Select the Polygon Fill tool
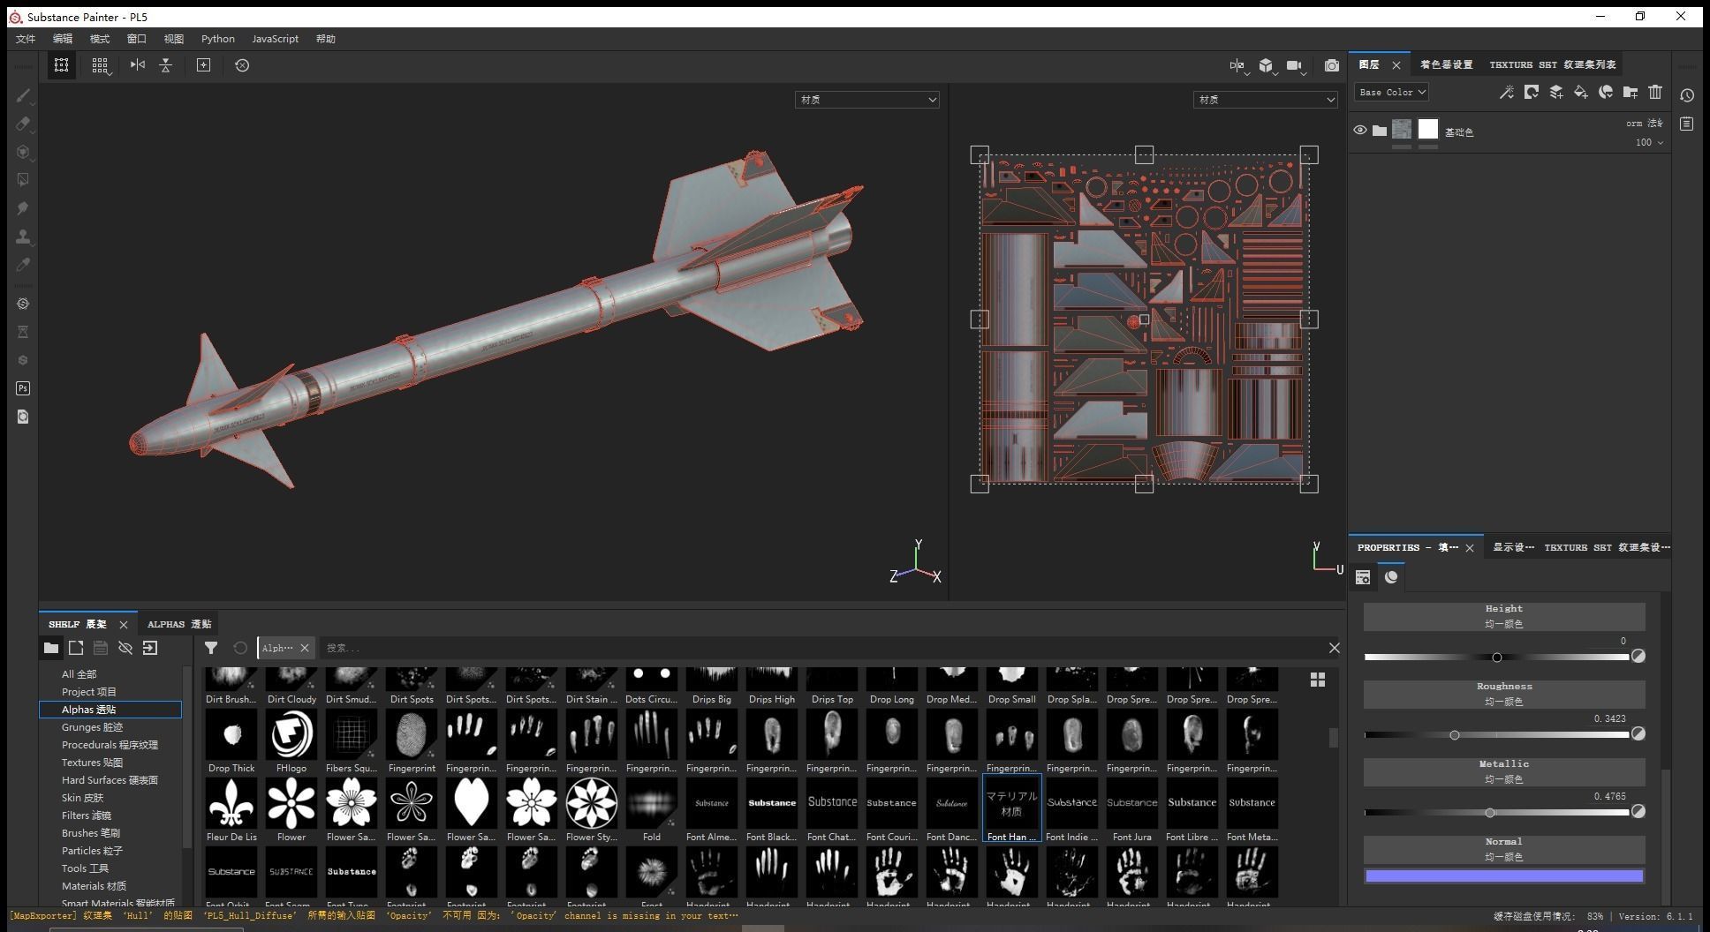 tap(23, 180)
